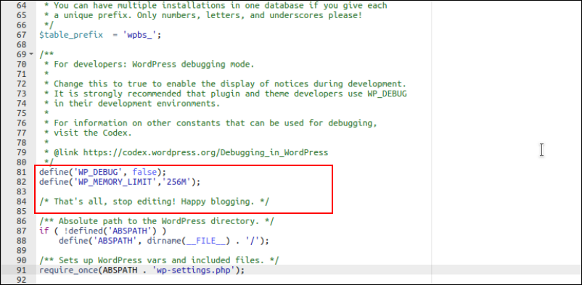
Task: Click the 'visit the Codex.' comment line
Action: pos(89,133)
